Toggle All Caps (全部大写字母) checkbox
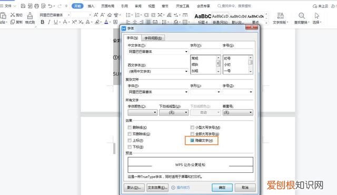This screenshot has width=337, height=195. pos(192,134)
